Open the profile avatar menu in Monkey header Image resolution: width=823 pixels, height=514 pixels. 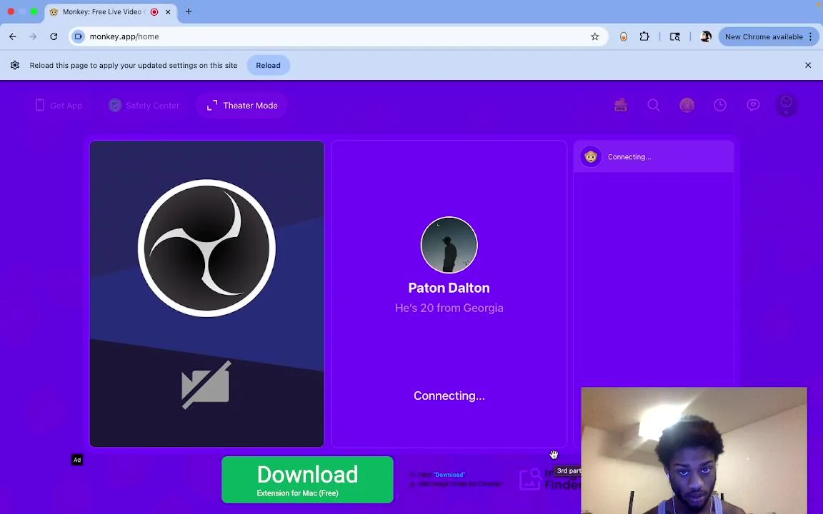787,105
